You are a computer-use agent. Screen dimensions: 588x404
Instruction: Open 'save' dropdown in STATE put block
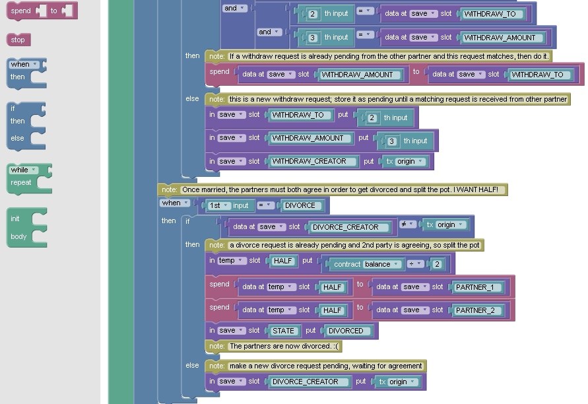point(232,331)
